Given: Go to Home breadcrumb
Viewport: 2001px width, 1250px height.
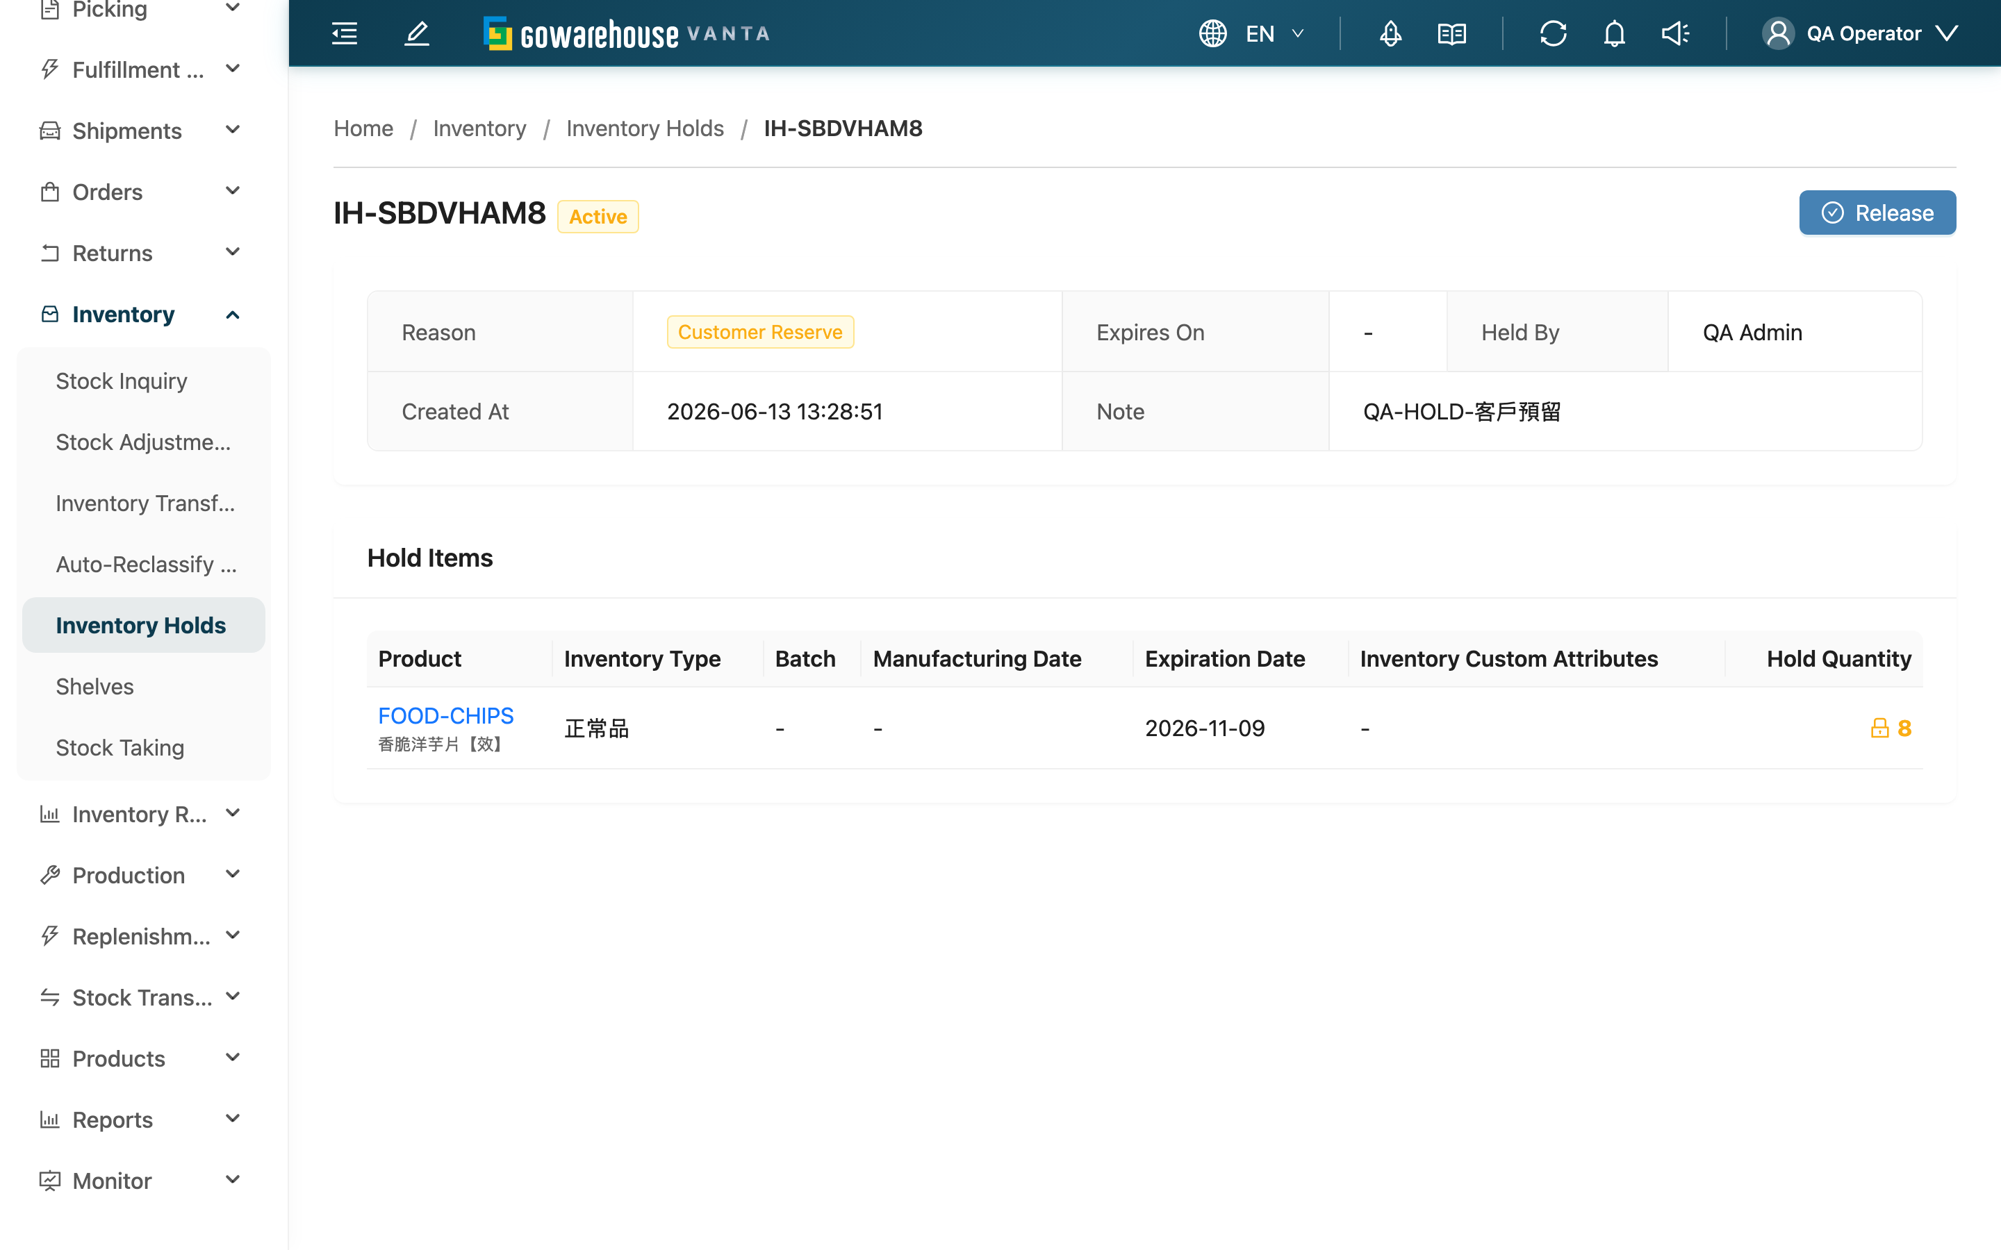Looking at the screenshot, I should (x=363, y=128).
